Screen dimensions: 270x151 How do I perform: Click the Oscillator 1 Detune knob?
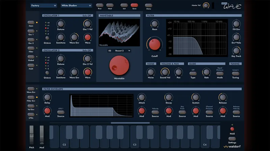[61, 24]
